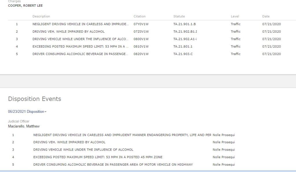Click statute TA.21.801.1

(x=183, y=46)
